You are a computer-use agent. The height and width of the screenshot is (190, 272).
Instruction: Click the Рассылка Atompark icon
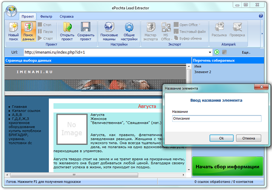tap(219, 29)
